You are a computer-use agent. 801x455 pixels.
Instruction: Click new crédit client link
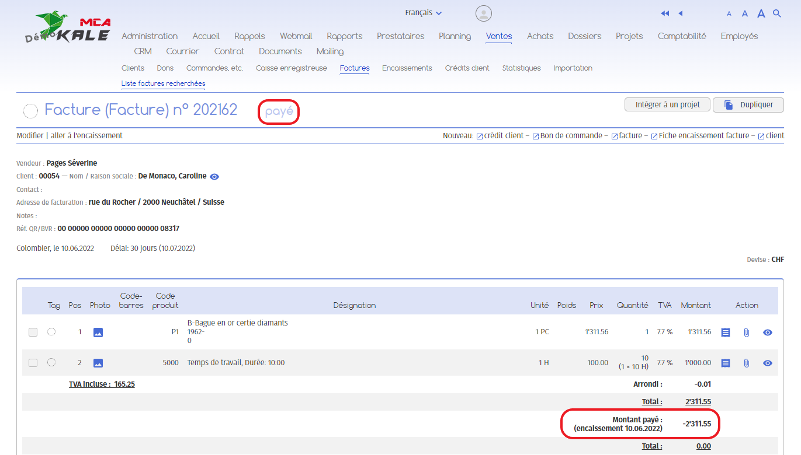coord(500,136)
